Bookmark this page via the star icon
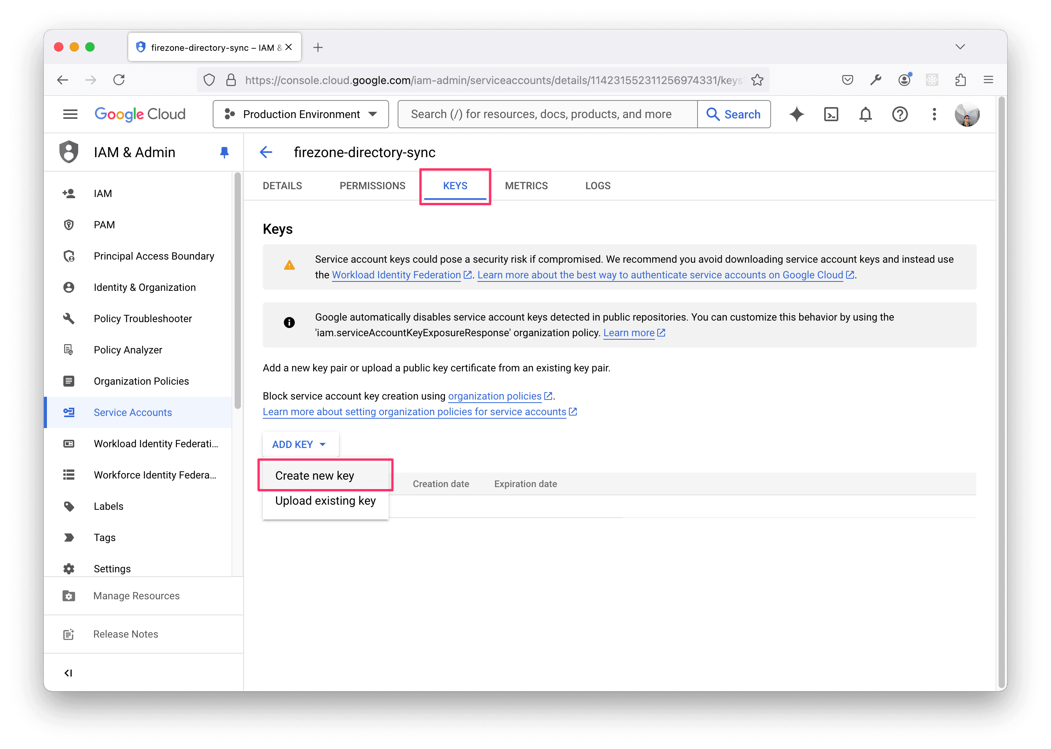Image resolution: width=1051 pixels, height=749 pixels. 757,79
